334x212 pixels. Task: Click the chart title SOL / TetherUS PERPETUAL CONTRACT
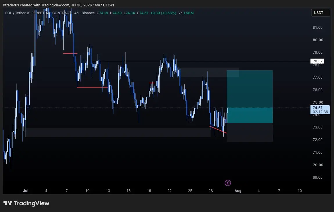(38, 13)
